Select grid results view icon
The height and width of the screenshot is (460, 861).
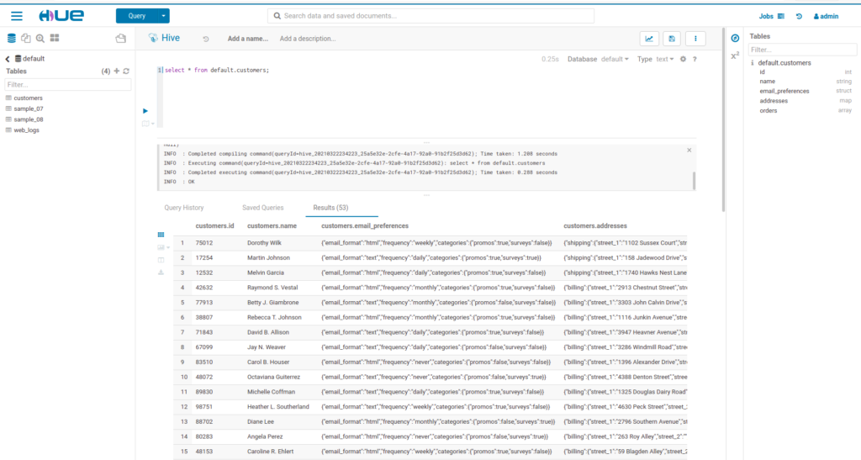coord(161,235)
